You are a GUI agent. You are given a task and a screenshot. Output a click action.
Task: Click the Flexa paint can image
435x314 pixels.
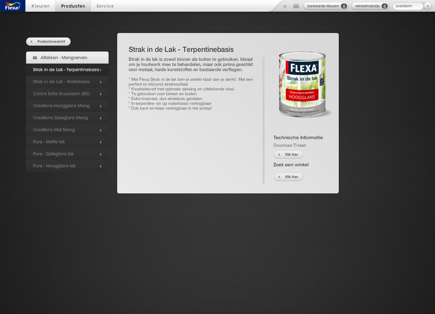(x=304, y=84)
